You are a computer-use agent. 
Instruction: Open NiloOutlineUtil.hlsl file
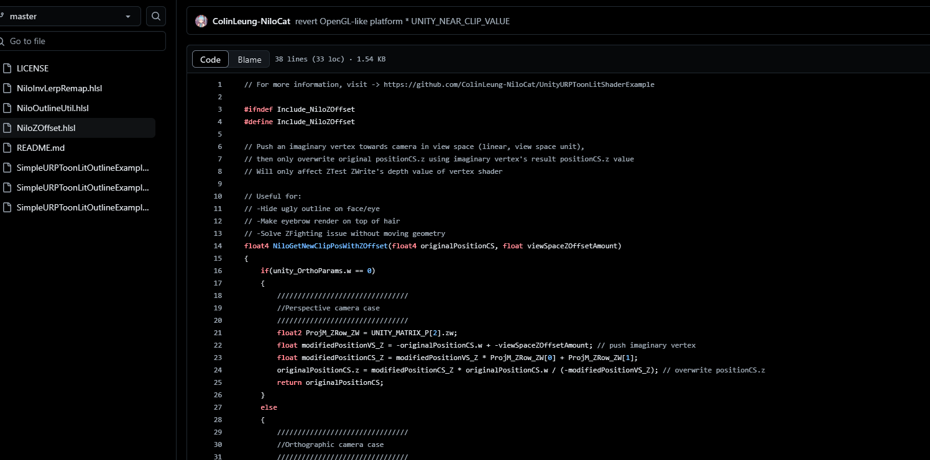pos(53,108)
